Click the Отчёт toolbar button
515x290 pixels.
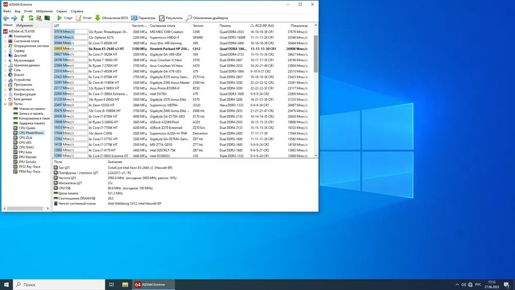coord(84,18)
